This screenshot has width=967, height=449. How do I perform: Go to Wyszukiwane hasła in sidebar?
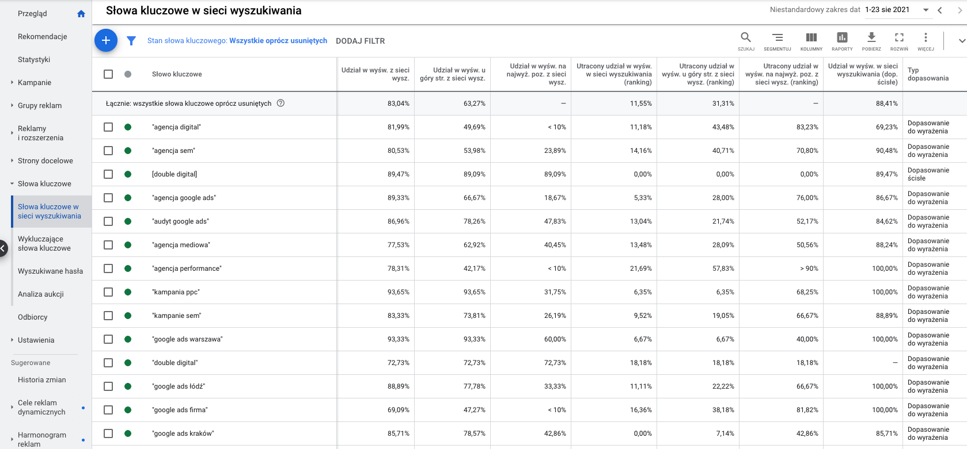click(50, 271)
